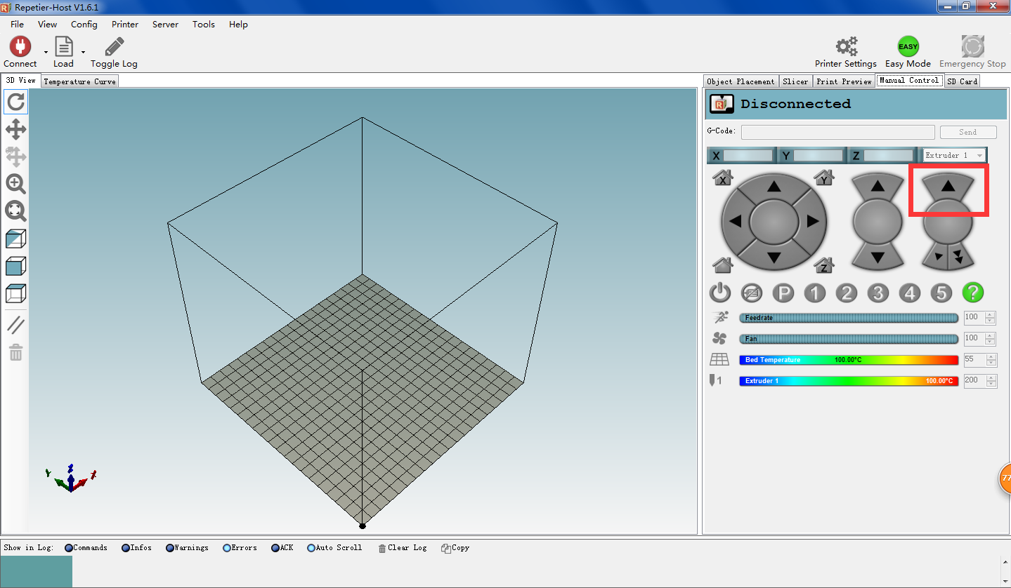This screenshot has width=1011, height=588.
Task: Click the G-Code input field
Action: tap(837, 132)
